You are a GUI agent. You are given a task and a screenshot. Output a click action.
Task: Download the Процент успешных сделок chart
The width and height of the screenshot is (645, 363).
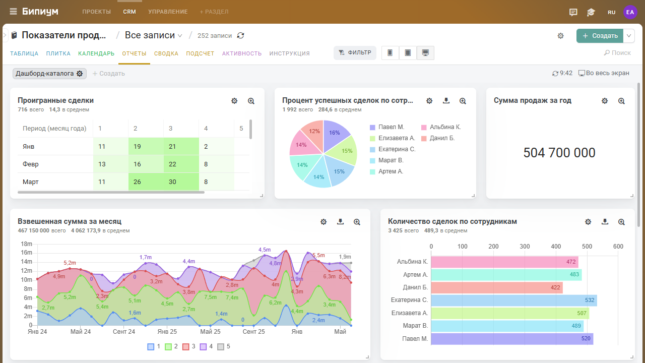446,101
